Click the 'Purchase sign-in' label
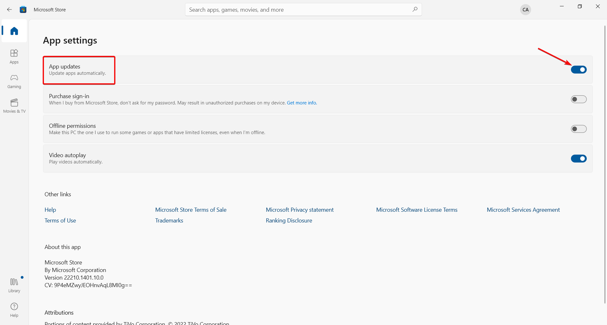 coord(69,96)
